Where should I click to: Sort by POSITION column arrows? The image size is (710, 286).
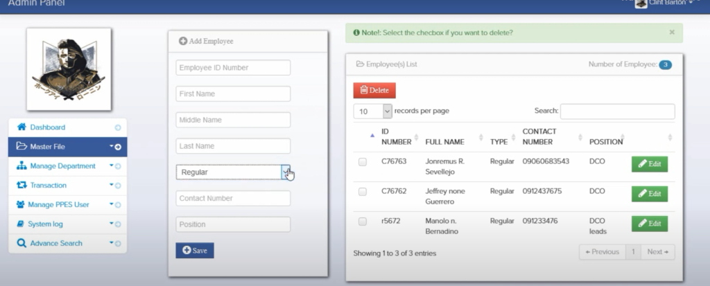623,137
